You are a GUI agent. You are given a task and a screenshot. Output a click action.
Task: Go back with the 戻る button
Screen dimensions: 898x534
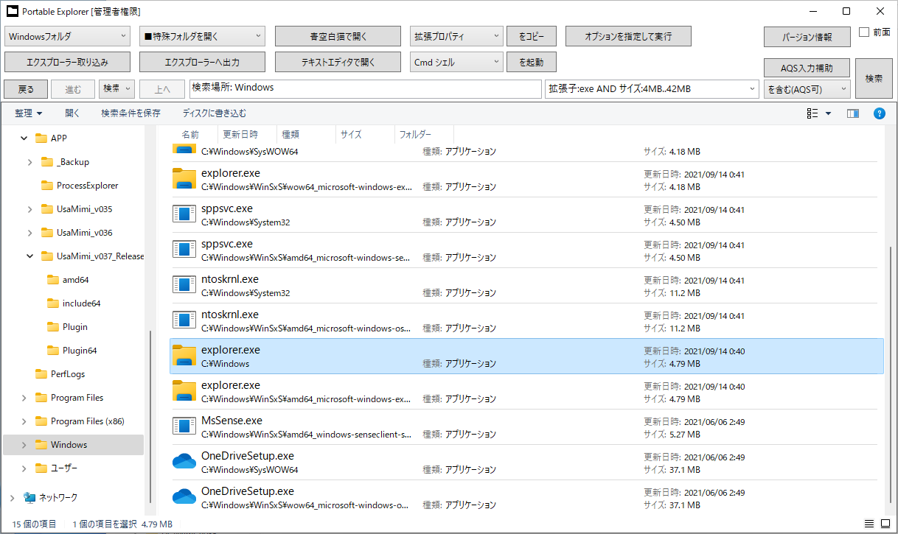26,89
